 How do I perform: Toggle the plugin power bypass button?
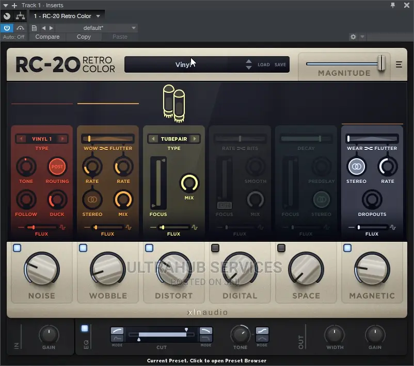(7, 28)
